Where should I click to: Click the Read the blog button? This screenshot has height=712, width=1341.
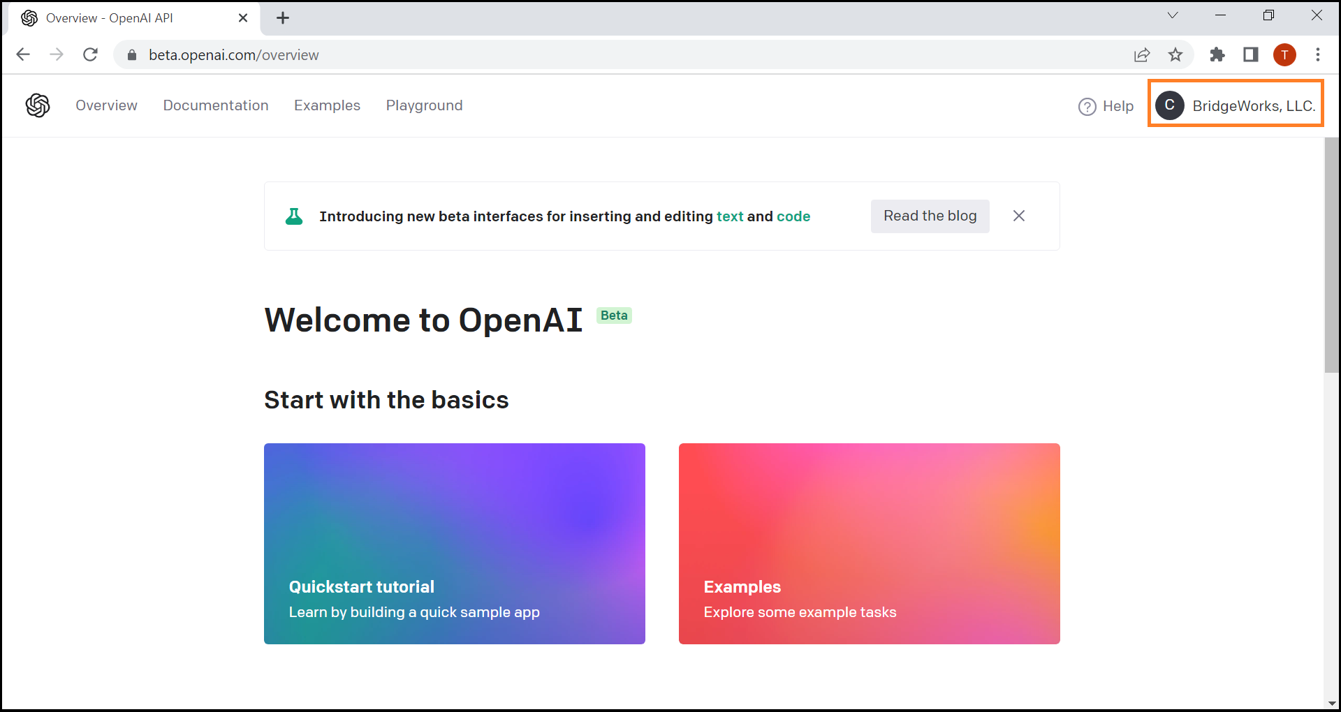coord(930,216)
